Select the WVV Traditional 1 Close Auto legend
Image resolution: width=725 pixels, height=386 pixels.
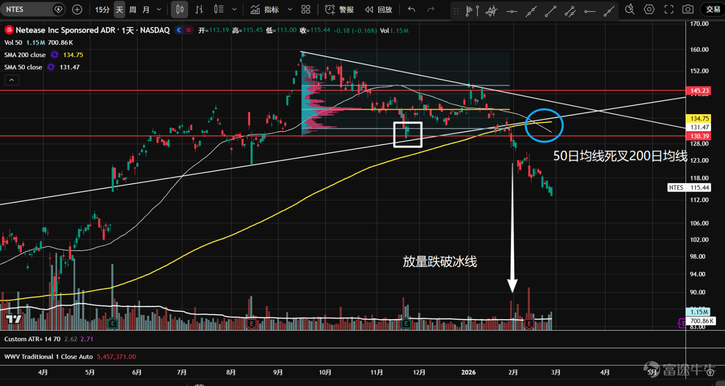point(48,357)
